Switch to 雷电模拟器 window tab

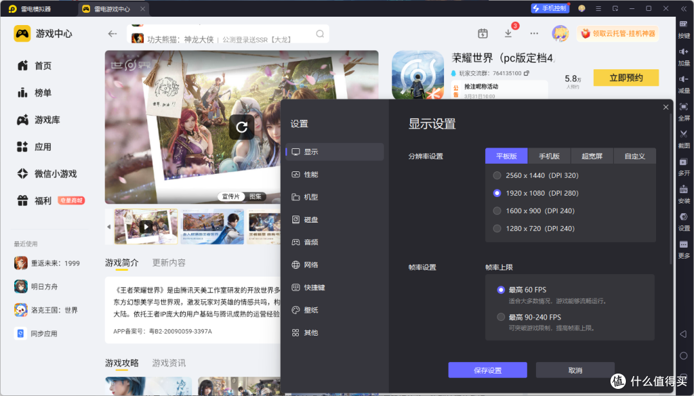[x=30, y=9]
